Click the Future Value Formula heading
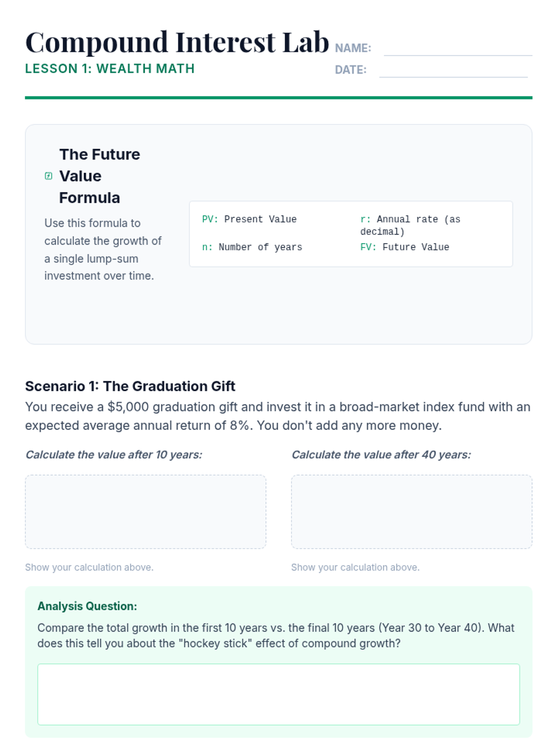 (x=99, y=176)
